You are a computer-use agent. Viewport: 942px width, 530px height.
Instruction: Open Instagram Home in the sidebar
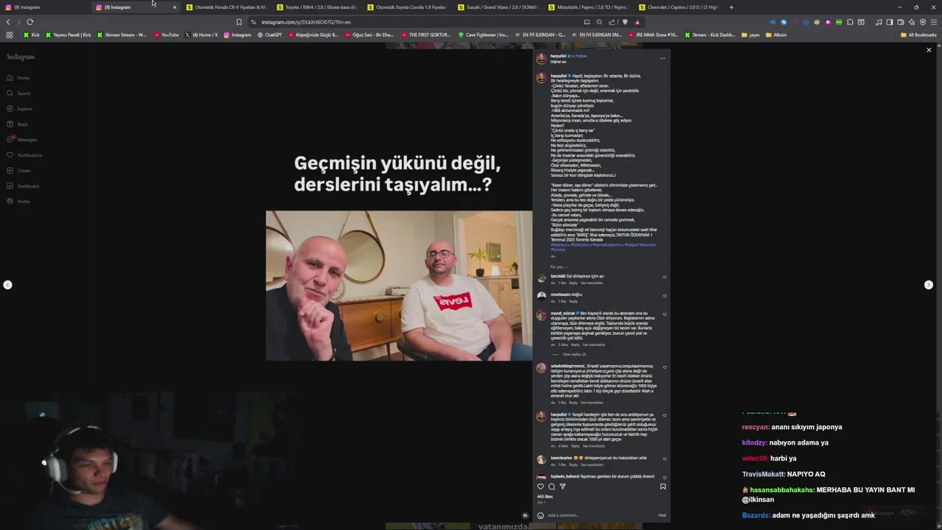tap(18, 78)
